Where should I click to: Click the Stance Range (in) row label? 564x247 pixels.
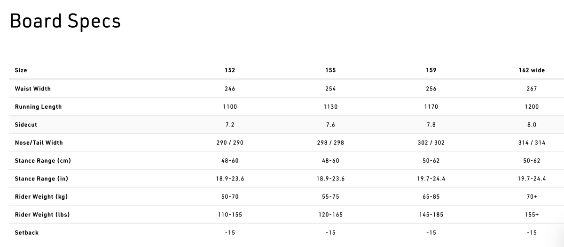coord(42,179)
